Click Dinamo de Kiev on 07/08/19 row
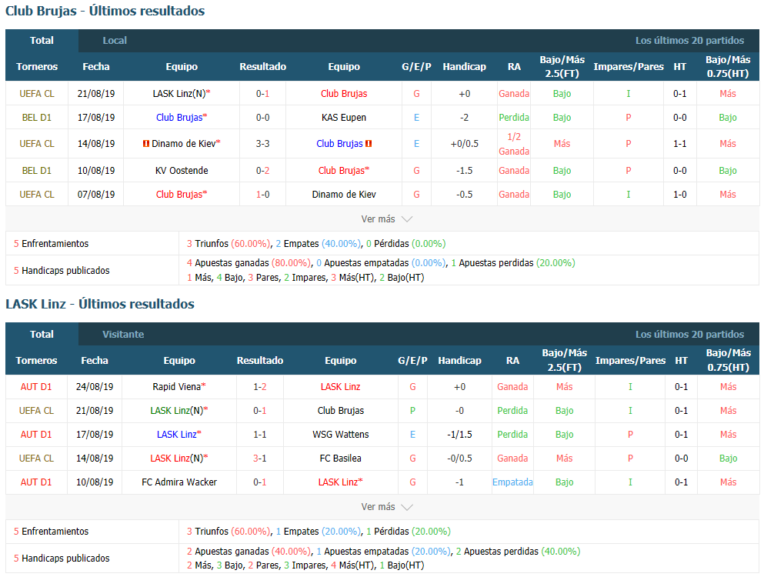 [343, 195]
